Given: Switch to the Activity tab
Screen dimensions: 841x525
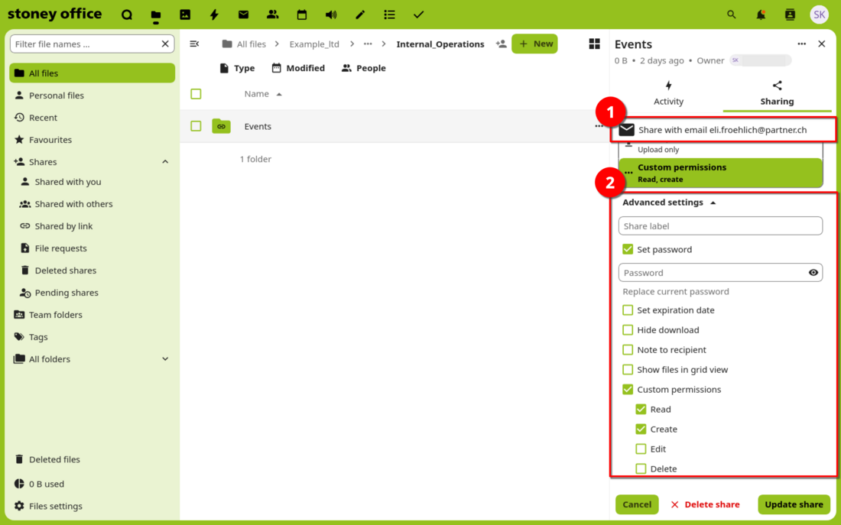Looking at the screenshot, I should (x=668, y=93).
